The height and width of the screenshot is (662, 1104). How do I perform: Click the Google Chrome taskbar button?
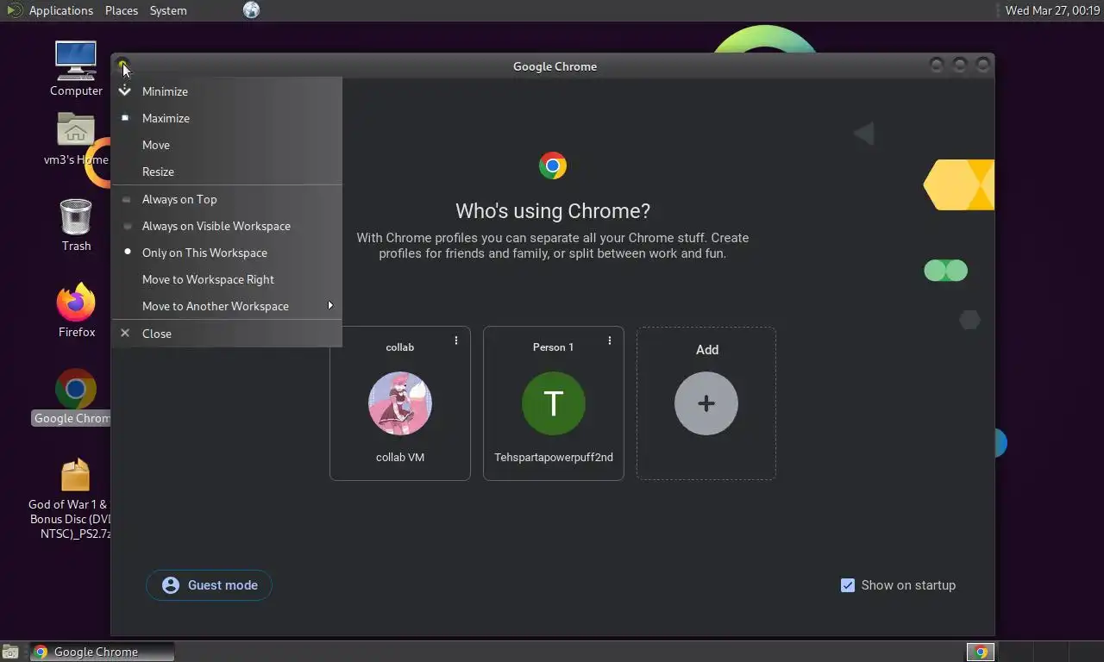(x=103, y=652)
